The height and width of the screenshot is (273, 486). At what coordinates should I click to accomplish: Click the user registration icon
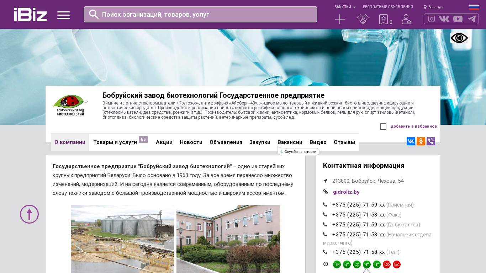[406, 19]
